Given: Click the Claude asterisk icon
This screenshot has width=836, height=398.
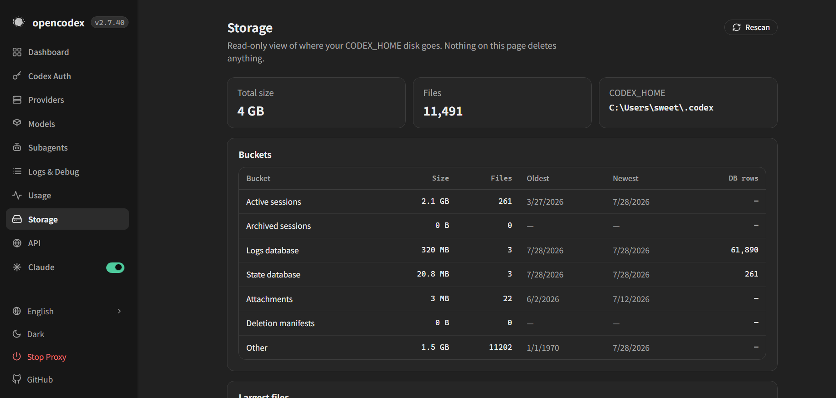Looking at the screenshot, I should tap(17, 267).
